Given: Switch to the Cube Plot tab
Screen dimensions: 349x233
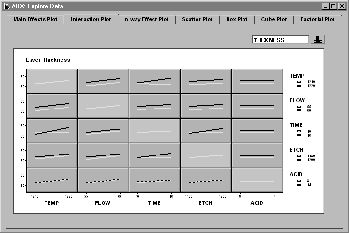Looking at the screenshot, I should [x=274, y=19].
